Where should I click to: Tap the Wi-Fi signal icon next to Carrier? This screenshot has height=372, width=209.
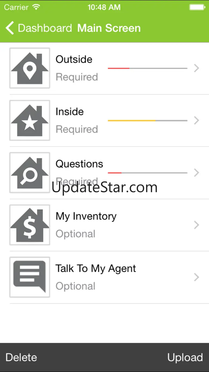click(x=36, y=7)
